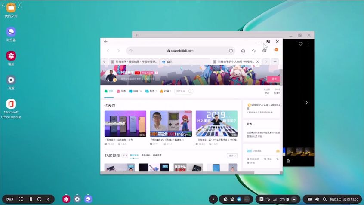Go back a page in browser
The width and height of the screenshot is (364, 205).
[x=108, y=51]
